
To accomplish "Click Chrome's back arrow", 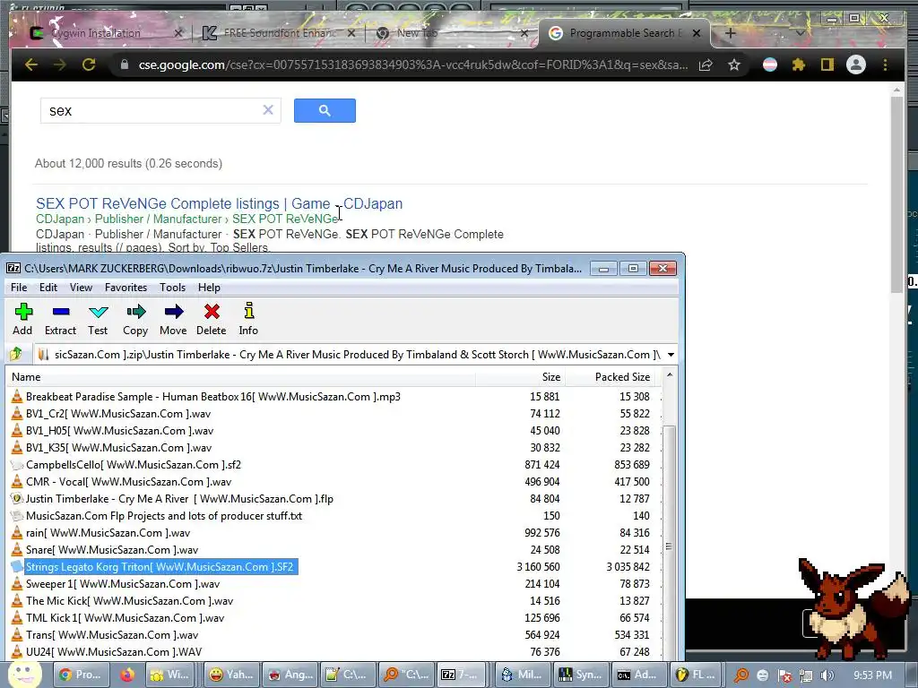I will coord(31,64).
